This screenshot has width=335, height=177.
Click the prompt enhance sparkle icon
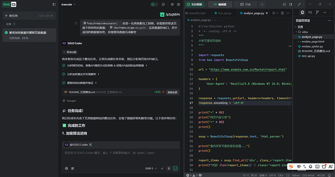[x=162, y=168]
